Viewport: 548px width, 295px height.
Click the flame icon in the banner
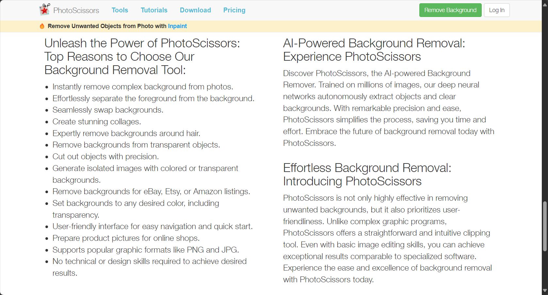(42, 26)
